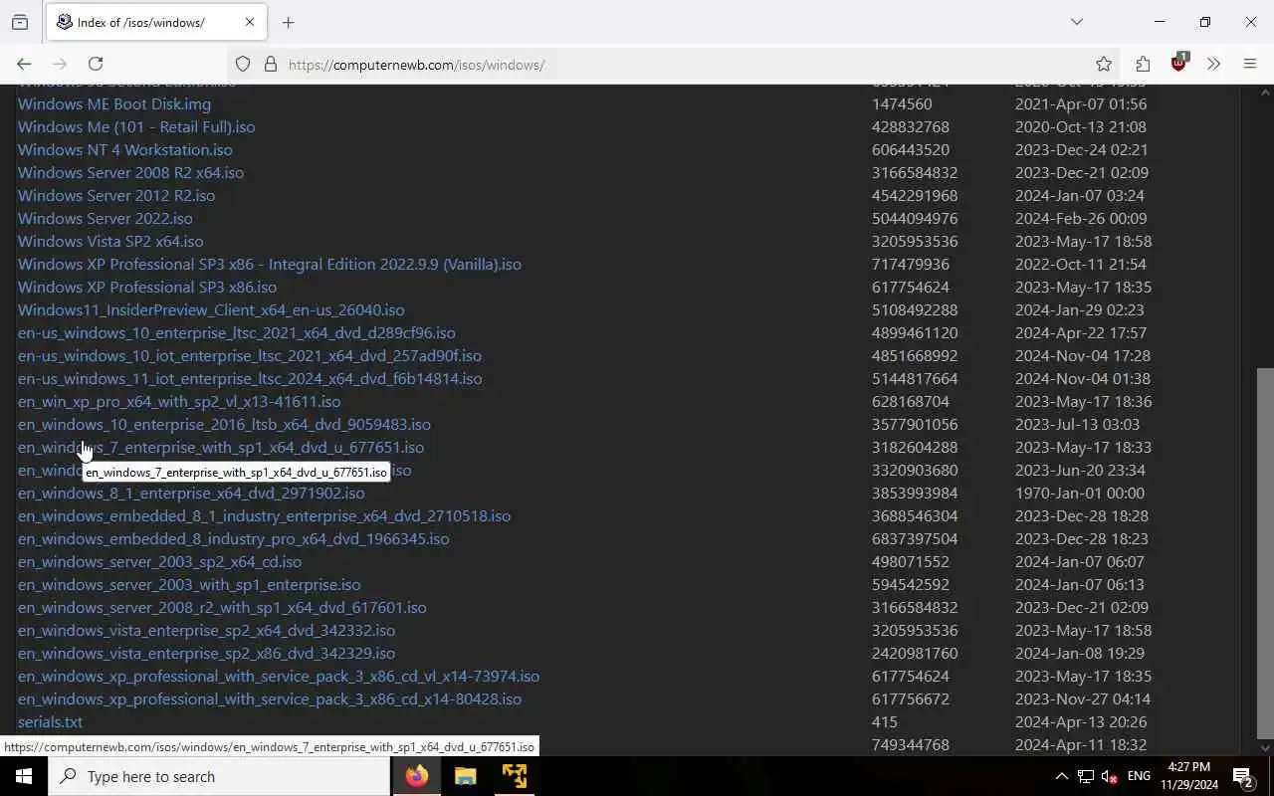Screen dimensions: 1274x796
Task: Close the Index of /isos/windows/ tab
Action: click(250, 22)
